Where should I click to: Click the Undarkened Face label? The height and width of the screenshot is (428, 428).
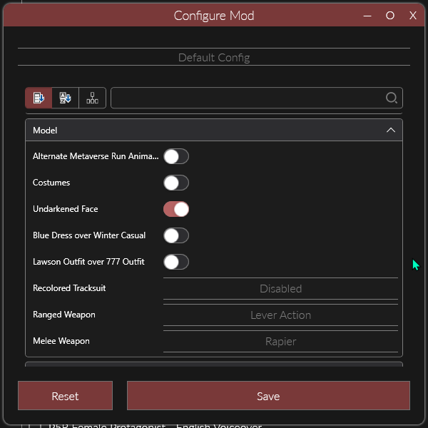[x=65, y=209]
